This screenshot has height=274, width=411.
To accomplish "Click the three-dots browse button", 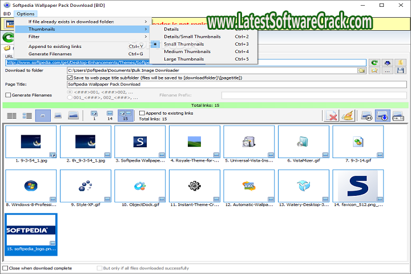I will (x=387, y=71).
